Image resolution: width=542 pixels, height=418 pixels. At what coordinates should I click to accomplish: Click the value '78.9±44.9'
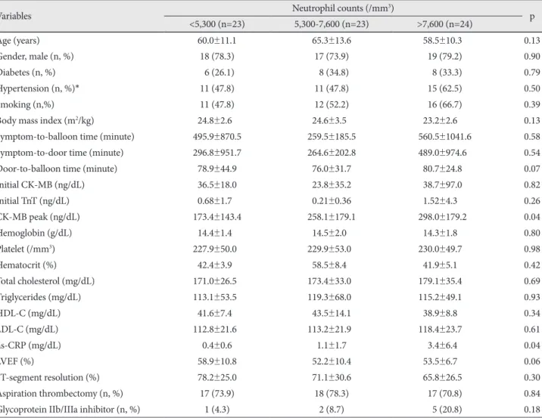tap(217, 169)
